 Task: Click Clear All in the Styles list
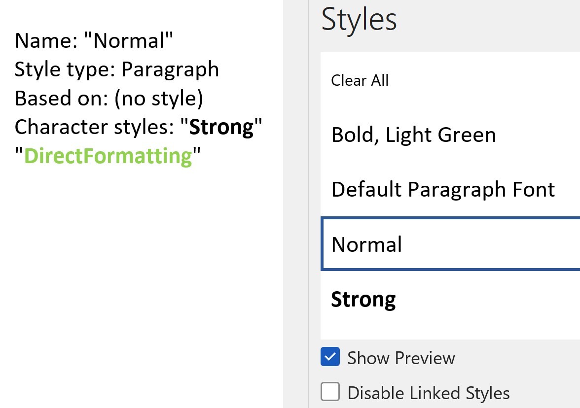click(360, 80)
